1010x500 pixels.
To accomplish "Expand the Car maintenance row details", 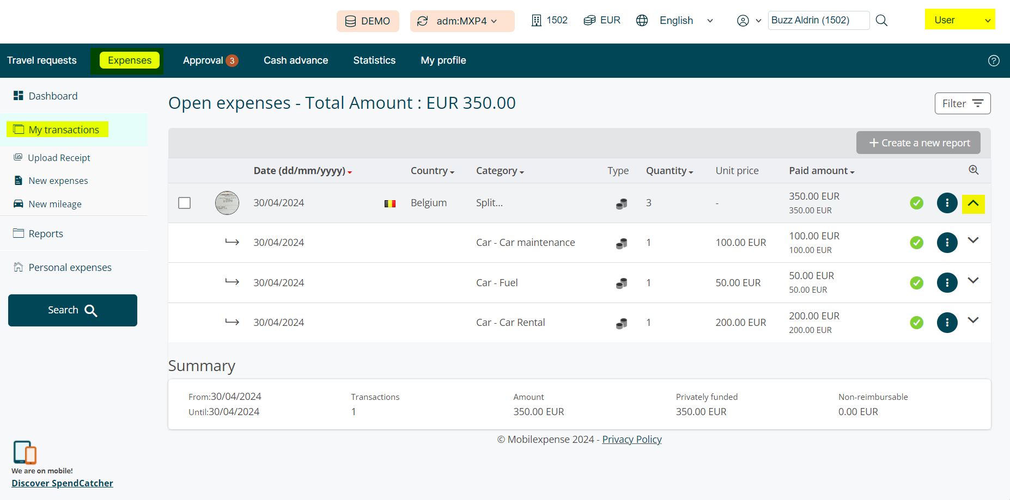I will click(x=973, y=240).
